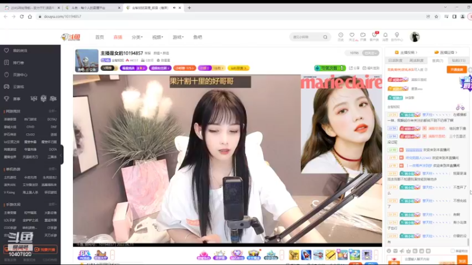Screen dimensions: 472x265
Task: Open notifications bell icon
Action: pyautogui.click(x=385, y=37)
